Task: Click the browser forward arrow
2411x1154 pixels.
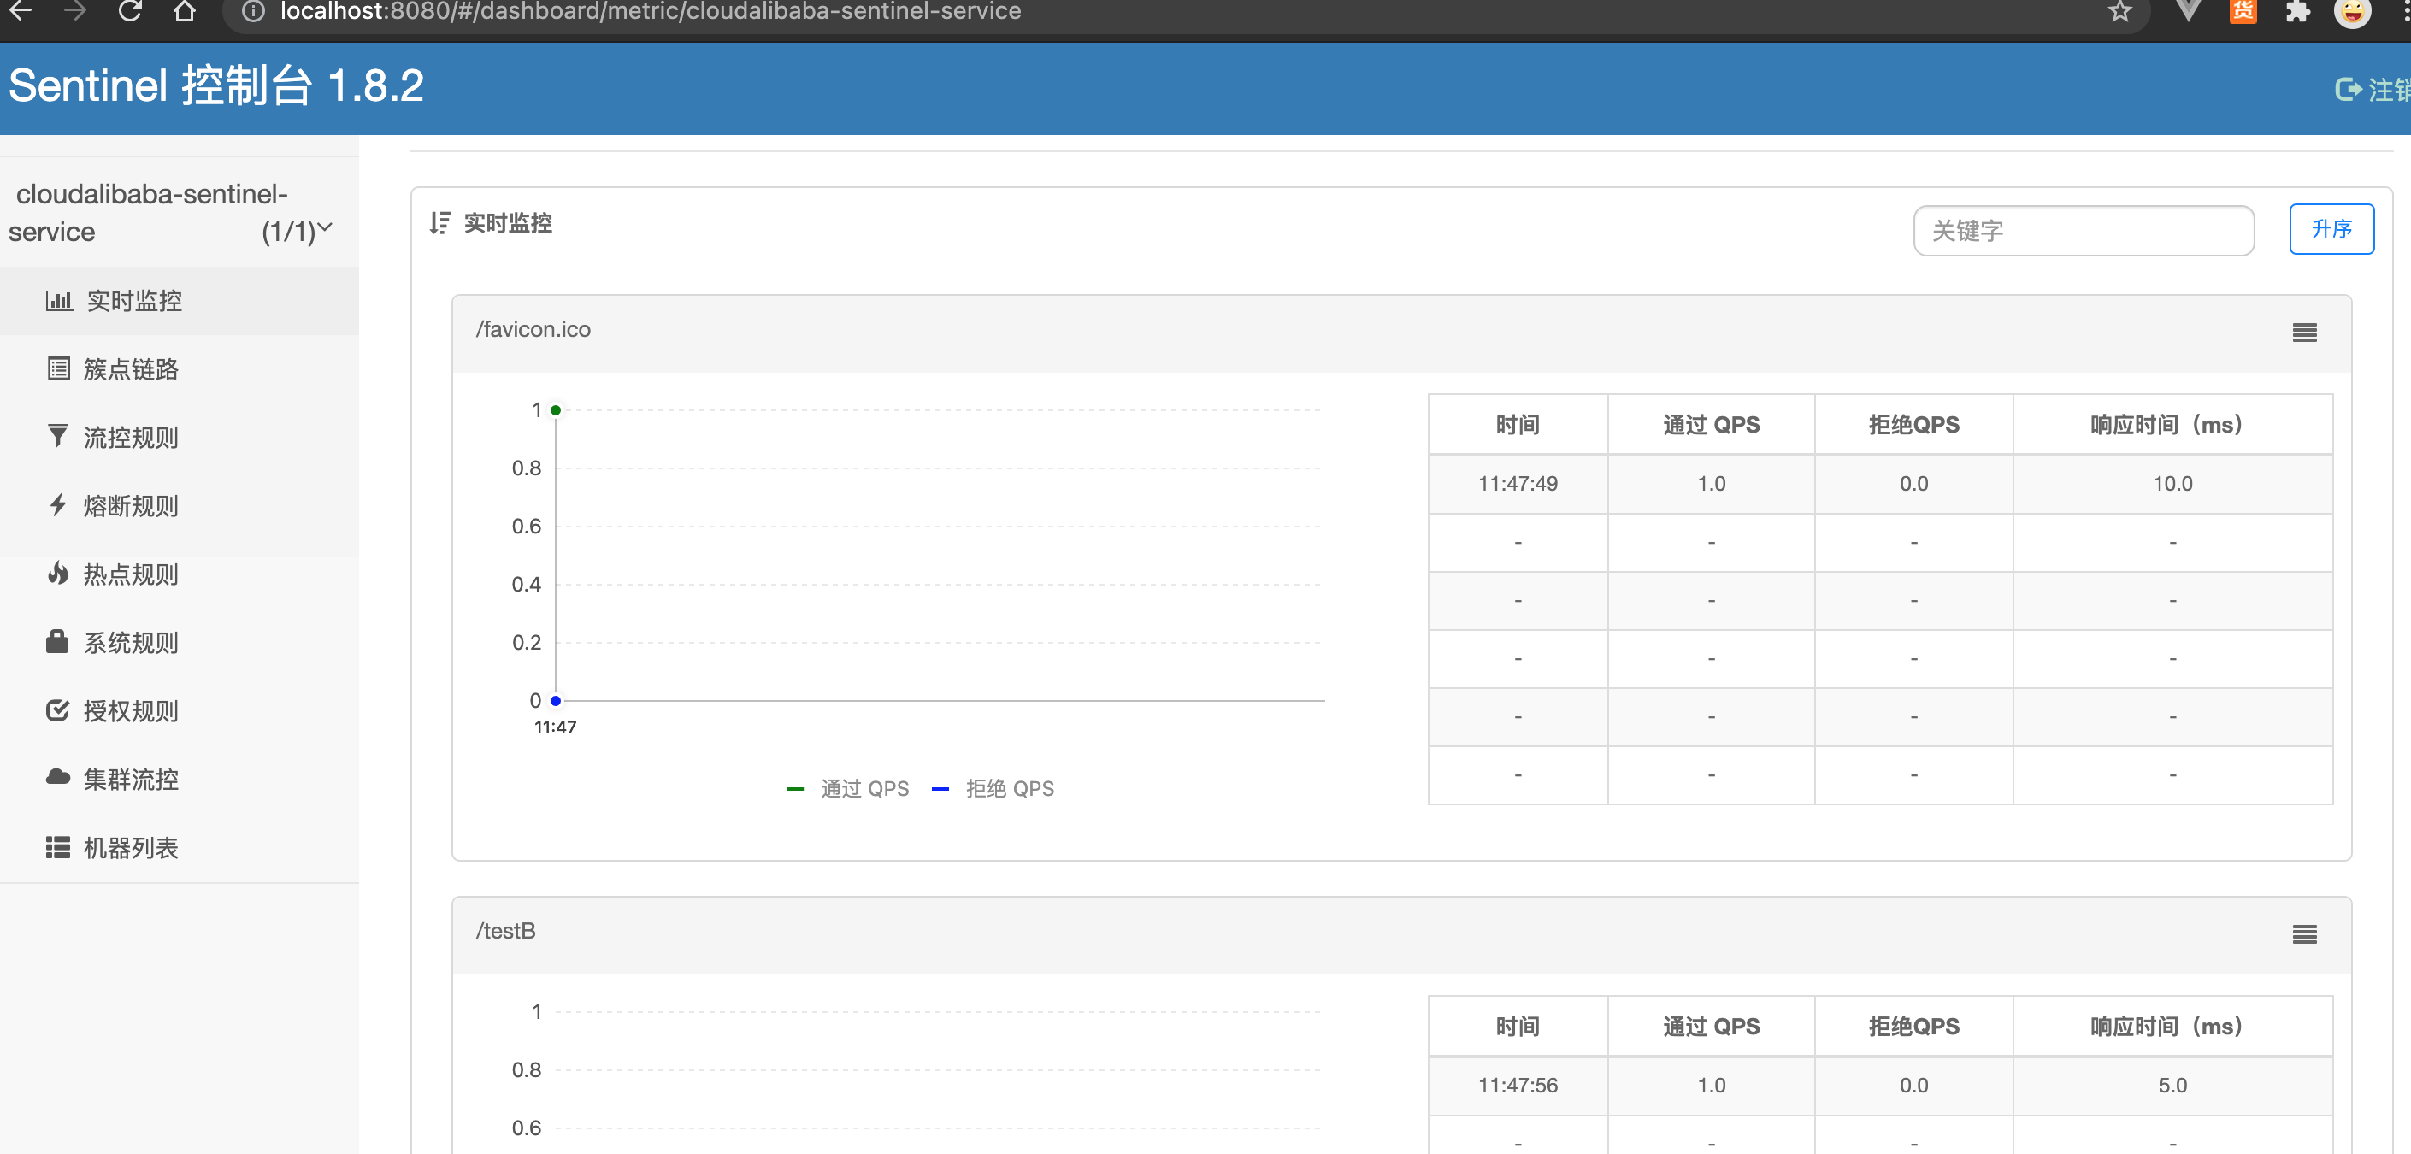Action: click(x=75, y=11)
